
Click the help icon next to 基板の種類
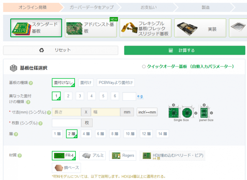pyautogui.click(x=31, y=83)
